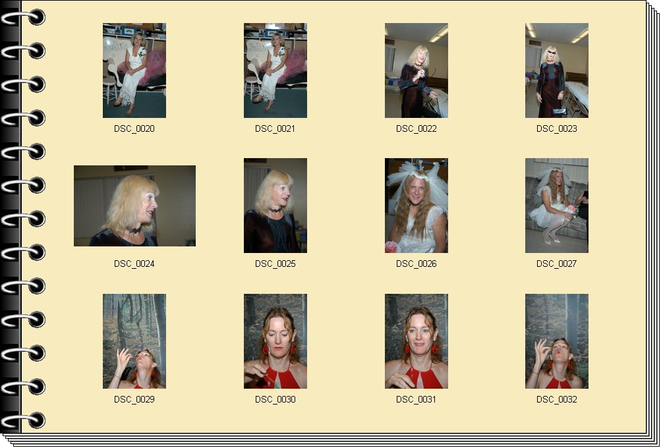This screenshot has width=661, height=448.
Task: Click the DSC_0029 file name
Action: click(x=134, y=399)
